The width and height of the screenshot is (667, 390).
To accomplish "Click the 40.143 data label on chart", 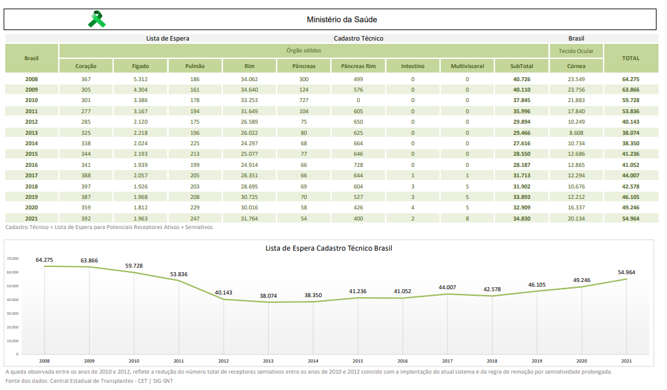I will [223, 292].
